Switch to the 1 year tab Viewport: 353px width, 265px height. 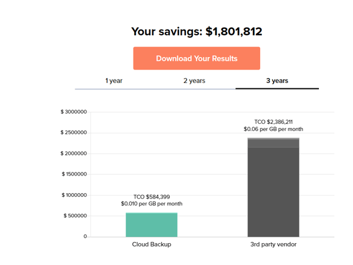[x=114, y=81]
